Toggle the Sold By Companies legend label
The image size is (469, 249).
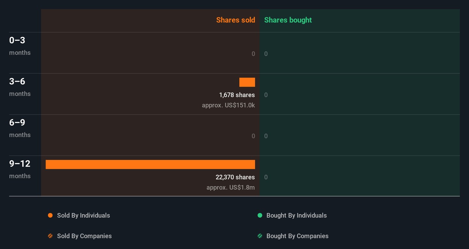pyautogui.click(x=84, y=236)
